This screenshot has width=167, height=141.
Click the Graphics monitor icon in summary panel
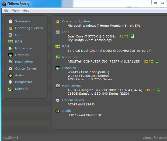point(58,68)
